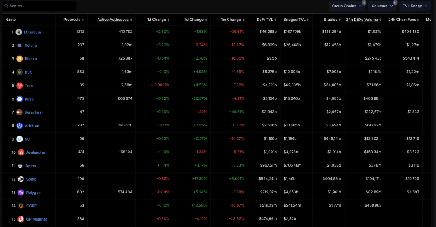Sort by 24h Chain Fees column
Screen dimensions: 436x227
point(404,20)
